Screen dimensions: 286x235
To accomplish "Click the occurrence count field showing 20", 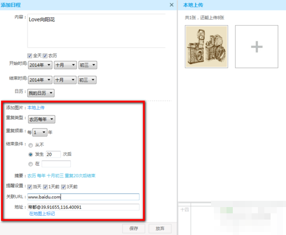I will tap(53, 154).
